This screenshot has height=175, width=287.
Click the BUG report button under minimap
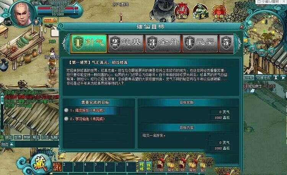click(x=262, y=53)
